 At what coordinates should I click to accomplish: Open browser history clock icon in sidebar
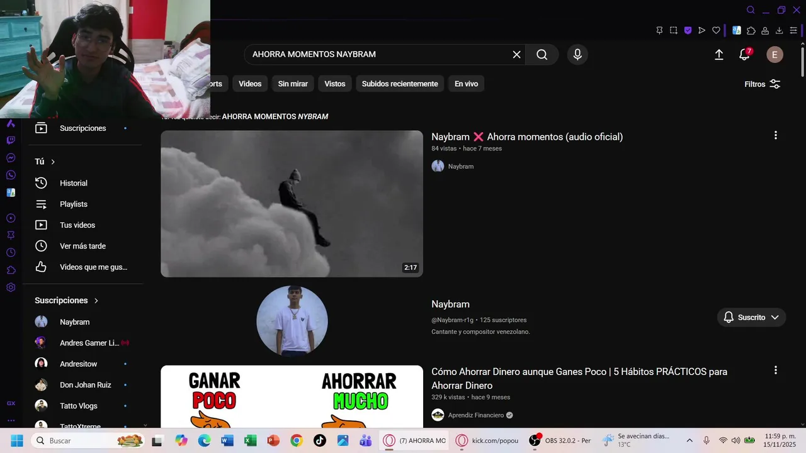[x=11, y=253]
